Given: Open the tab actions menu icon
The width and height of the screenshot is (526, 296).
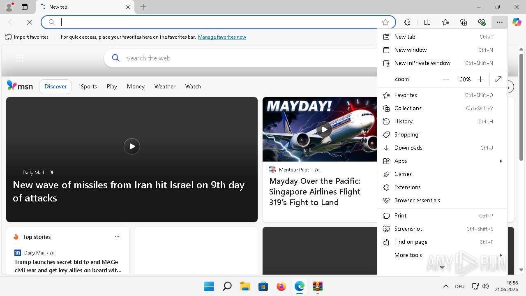Looking at the screenshot, I should 25,7.
